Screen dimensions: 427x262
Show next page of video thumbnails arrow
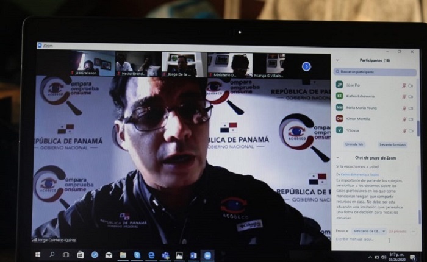coord(306,66)
